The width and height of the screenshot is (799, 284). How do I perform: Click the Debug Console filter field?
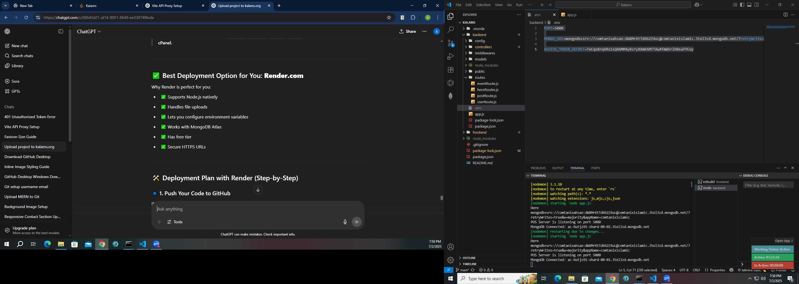pos(768,185)
